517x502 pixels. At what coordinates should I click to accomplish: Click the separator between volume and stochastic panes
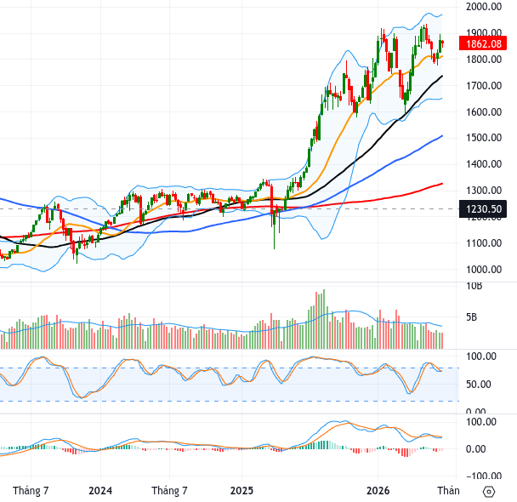tap(258, 350)
